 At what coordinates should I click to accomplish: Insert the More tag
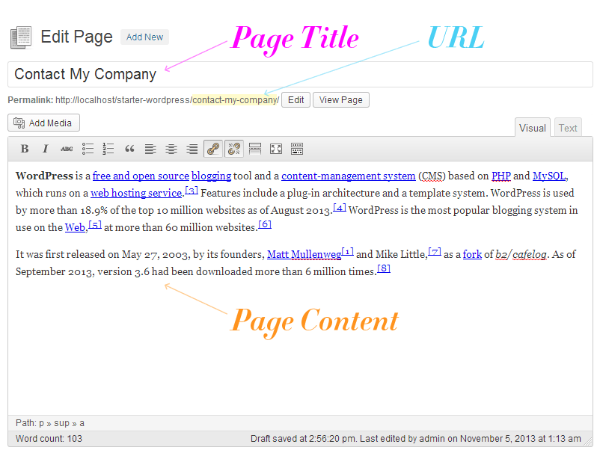coord(255,149)
